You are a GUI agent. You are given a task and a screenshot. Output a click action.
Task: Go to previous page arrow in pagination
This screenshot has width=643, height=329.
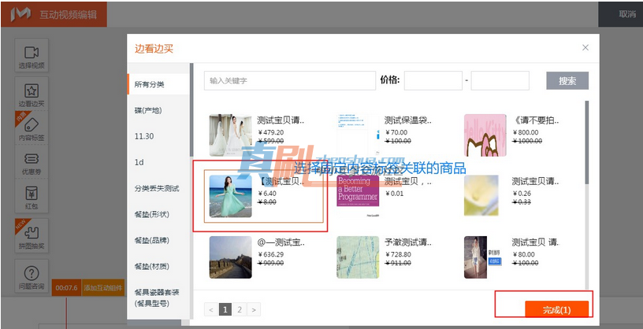click(x=210, y=310)
